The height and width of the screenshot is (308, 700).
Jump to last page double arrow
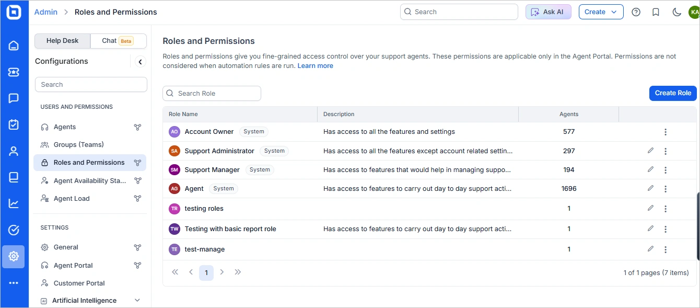(x=238, y=272)
